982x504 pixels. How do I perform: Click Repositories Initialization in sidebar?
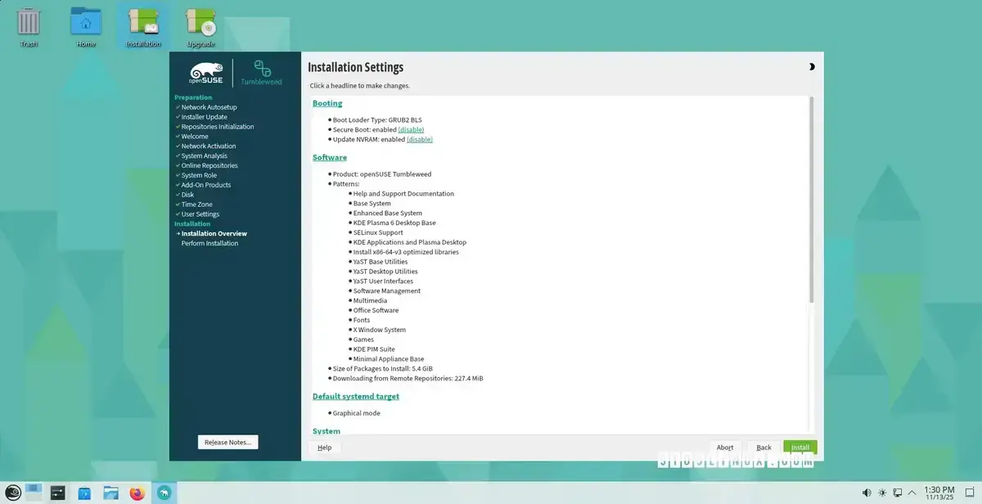218,127
